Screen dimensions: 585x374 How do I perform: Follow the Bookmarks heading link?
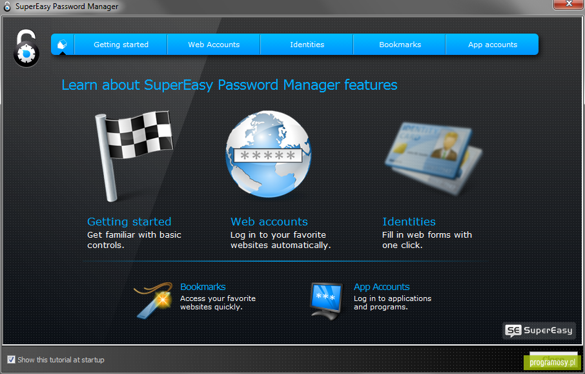[203, 287]
